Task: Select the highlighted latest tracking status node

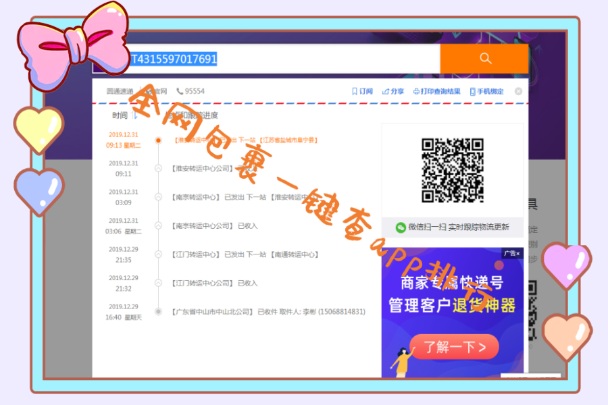Action: pos(159,140)
